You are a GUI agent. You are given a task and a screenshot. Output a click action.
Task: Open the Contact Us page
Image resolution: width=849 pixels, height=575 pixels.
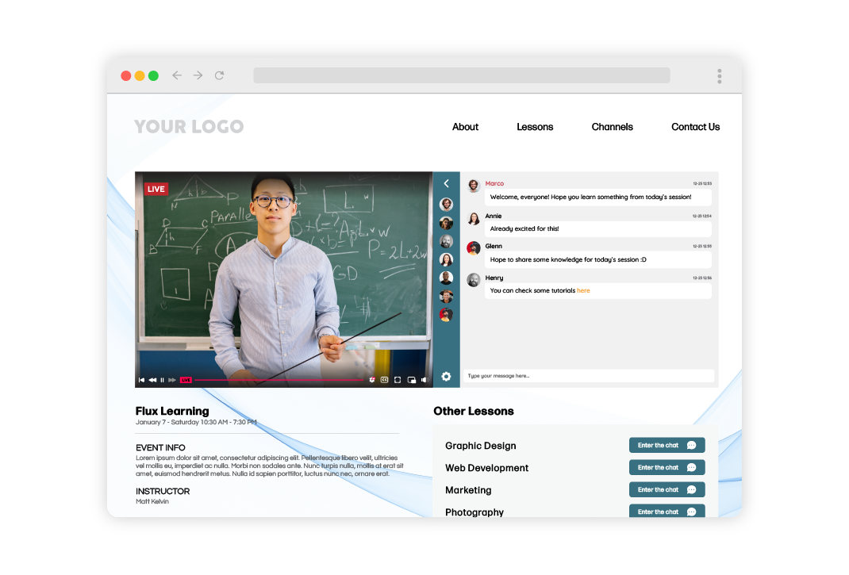tap(695, 127)
